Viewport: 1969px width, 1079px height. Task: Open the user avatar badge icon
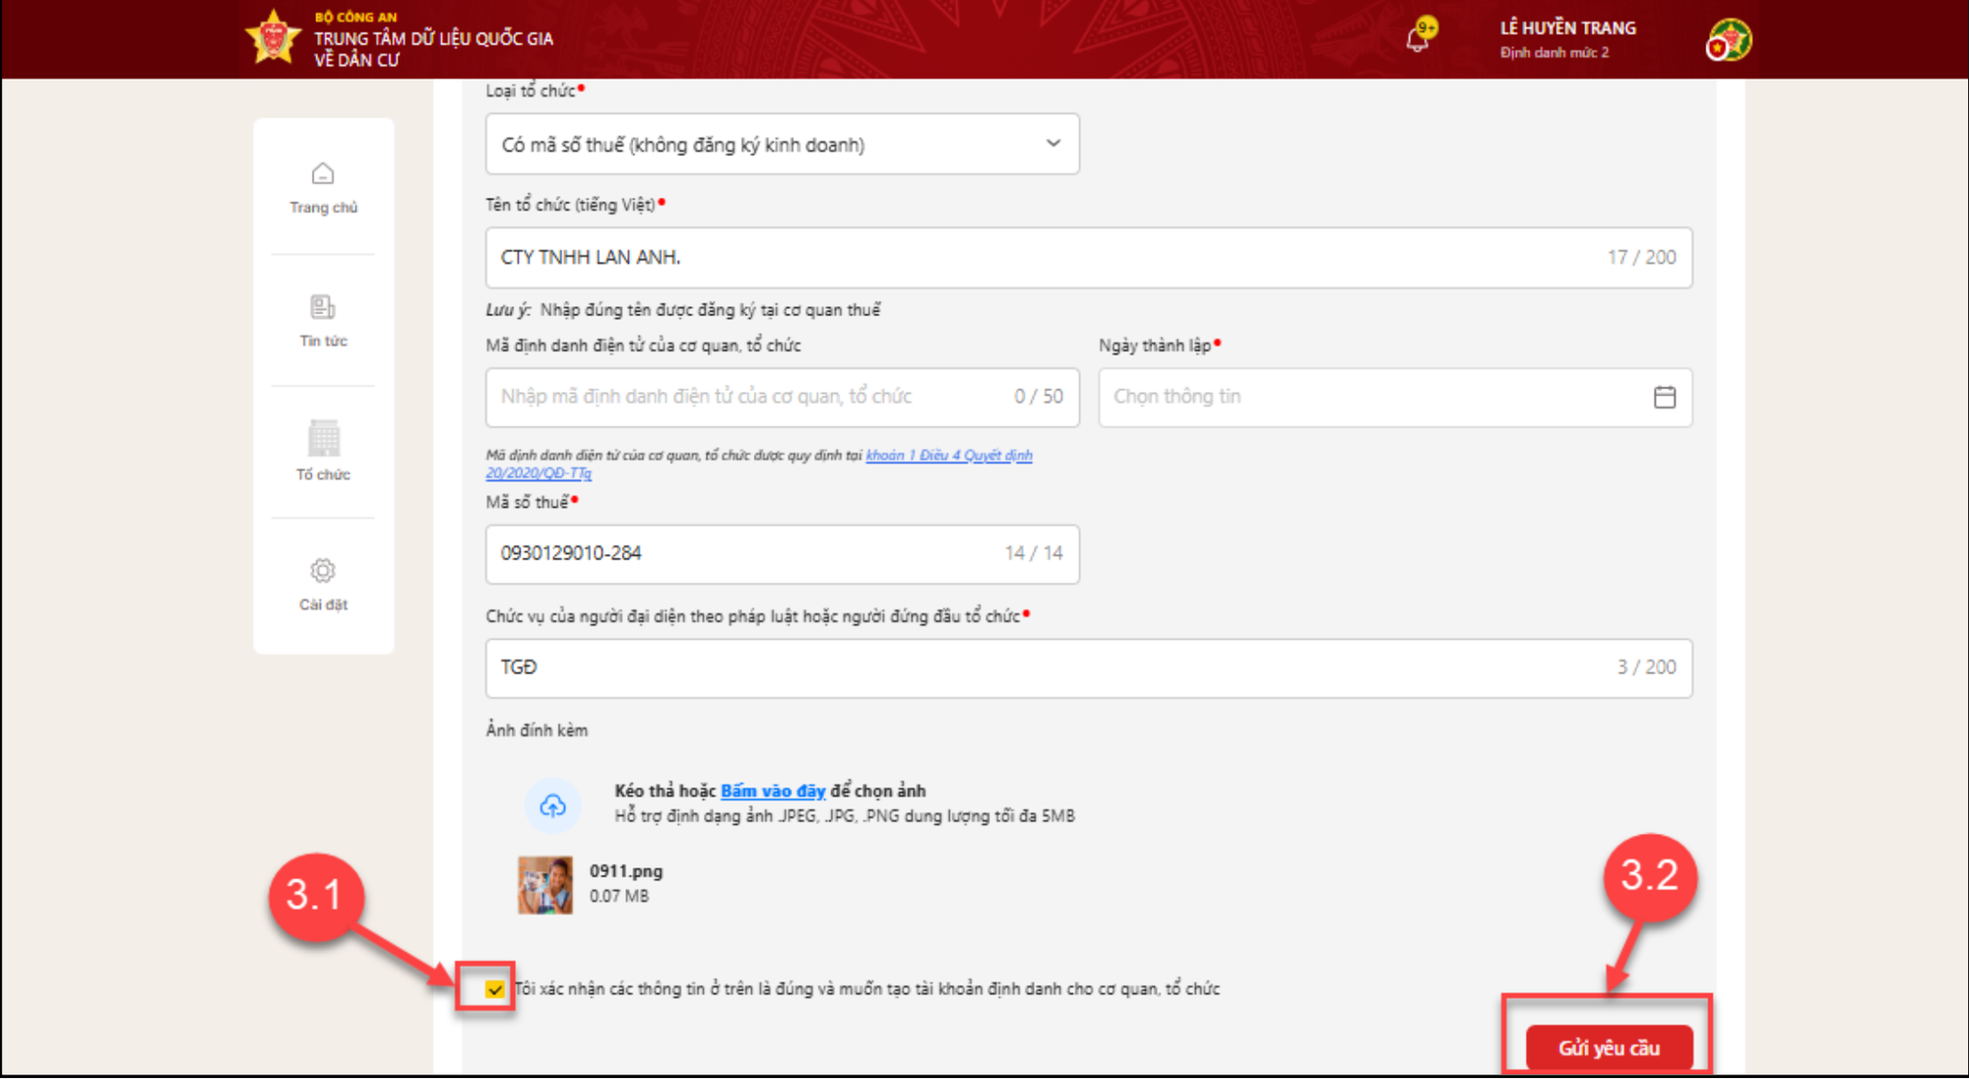1729,40
